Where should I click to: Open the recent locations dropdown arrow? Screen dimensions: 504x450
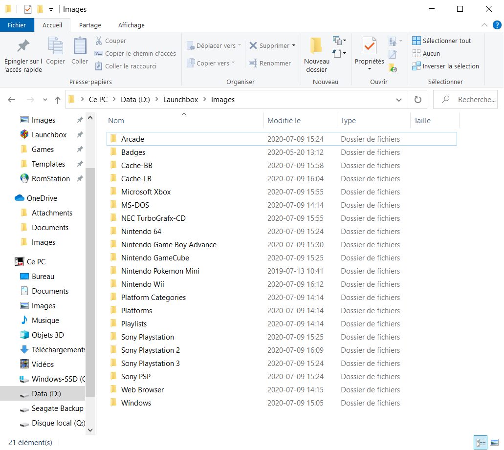pos(45,100)
